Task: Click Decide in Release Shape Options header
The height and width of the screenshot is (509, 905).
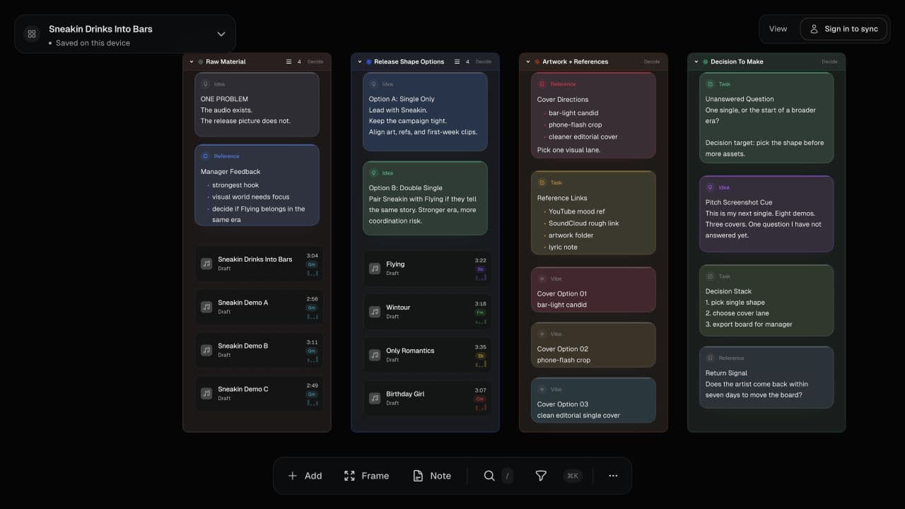Action: [484, 62]
